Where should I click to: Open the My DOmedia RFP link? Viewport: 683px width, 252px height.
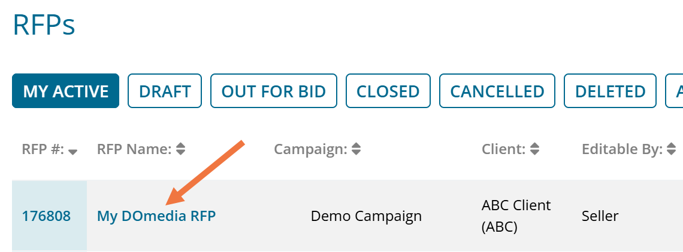coord(156,216)
